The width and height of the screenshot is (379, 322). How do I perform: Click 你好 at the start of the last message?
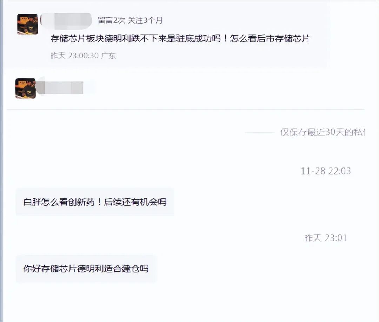pyautogui.click(x=32, y=269)
